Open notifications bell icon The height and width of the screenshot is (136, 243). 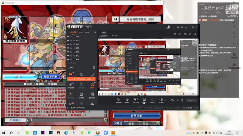tap(190, 34)
